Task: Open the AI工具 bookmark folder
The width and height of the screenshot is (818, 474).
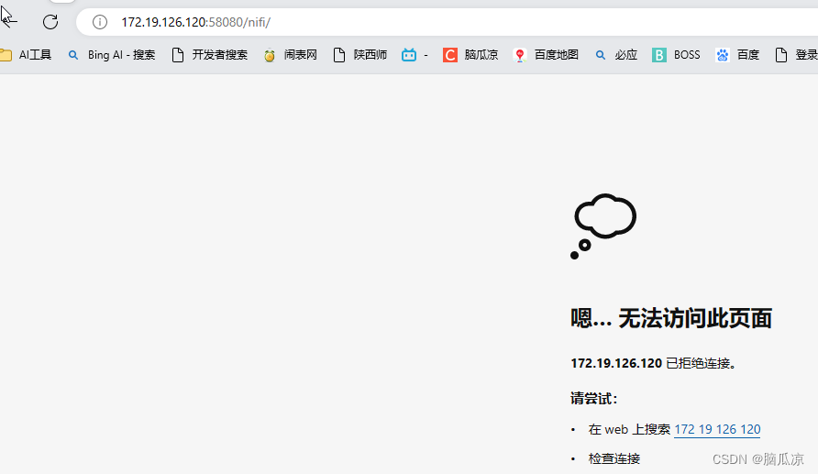Action: point(26,55)
